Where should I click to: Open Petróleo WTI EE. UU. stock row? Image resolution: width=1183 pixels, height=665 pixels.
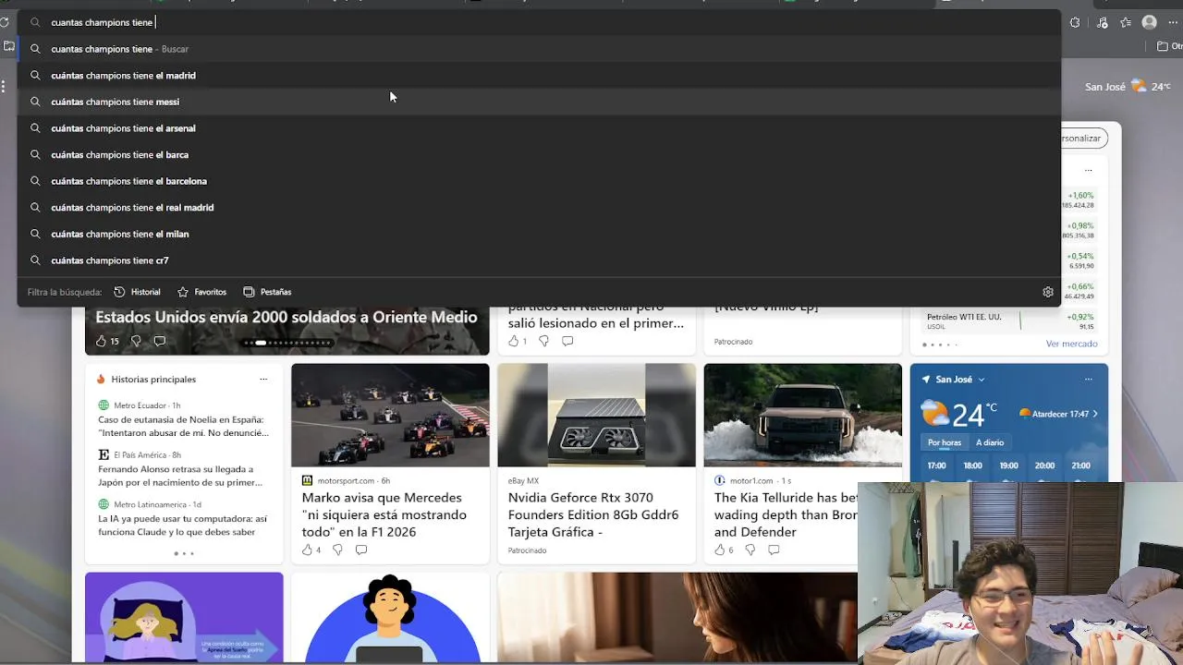[x=1011, y=320]
